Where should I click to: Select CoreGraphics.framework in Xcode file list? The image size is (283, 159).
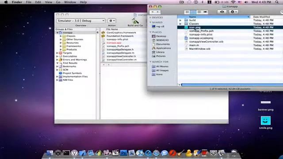(121, 33)
